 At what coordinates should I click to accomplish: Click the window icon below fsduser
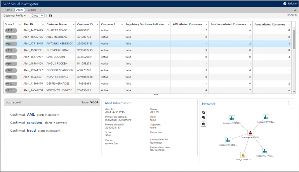(295, 10)
